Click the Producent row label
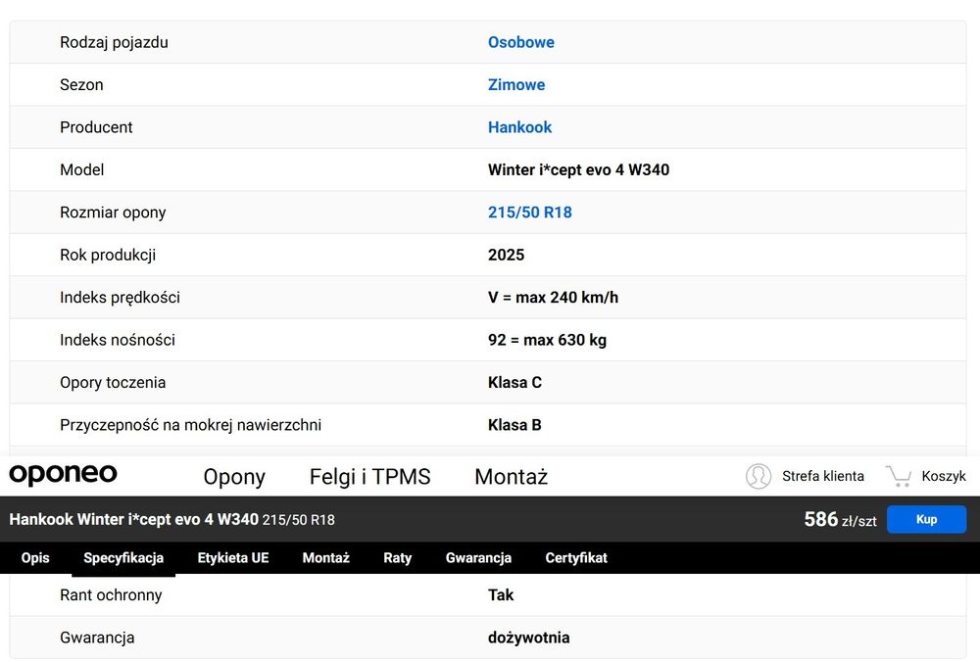Screen dimensions: 980x662 tap(96, 126)
